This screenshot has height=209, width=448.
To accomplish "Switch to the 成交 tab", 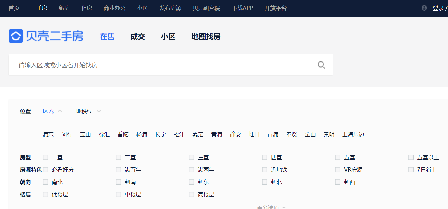I will pyautogui.click(x=138, y=37).
